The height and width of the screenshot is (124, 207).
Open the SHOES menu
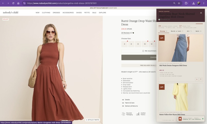[79, 13]
